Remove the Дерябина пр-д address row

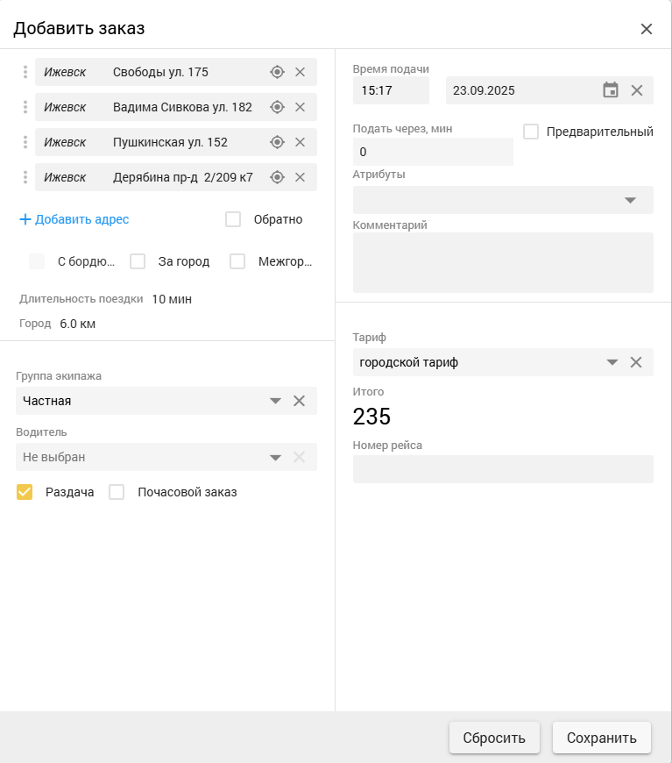[x=300, y=177]
